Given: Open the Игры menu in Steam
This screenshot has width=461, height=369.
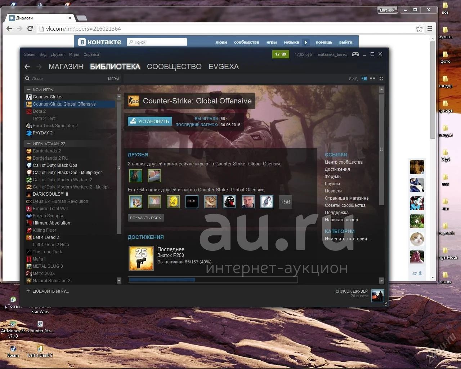Looking at the screenshot, I should pos(74,54).
